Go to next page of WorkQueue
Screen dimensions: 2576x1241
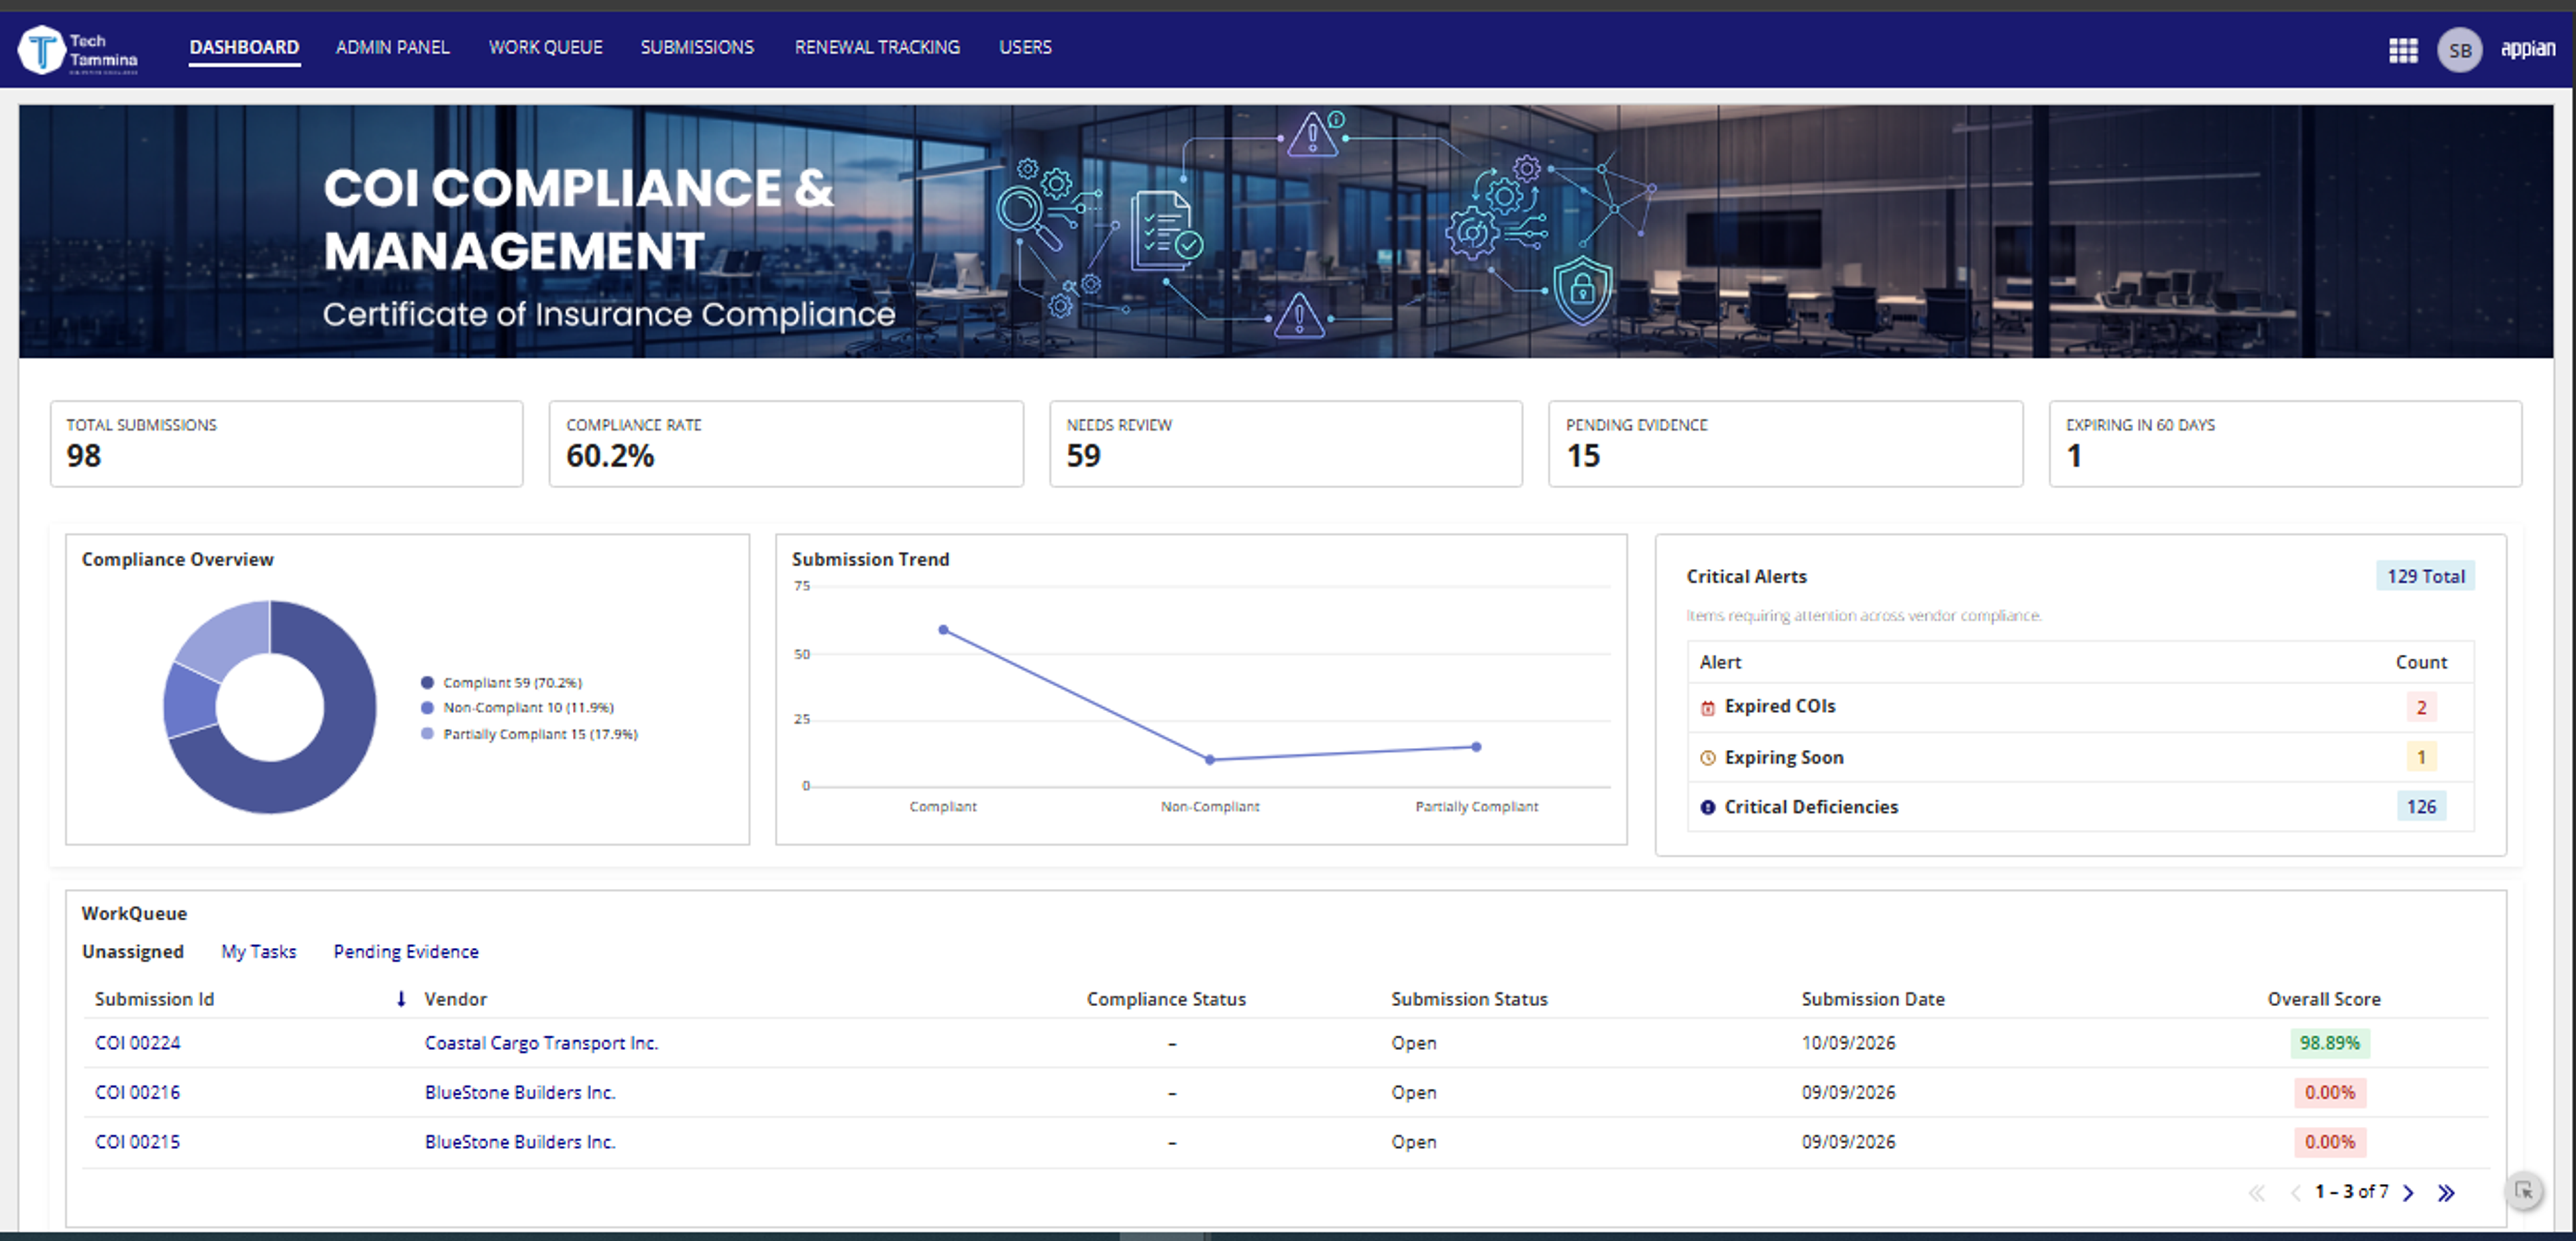click(2408, 1193)
